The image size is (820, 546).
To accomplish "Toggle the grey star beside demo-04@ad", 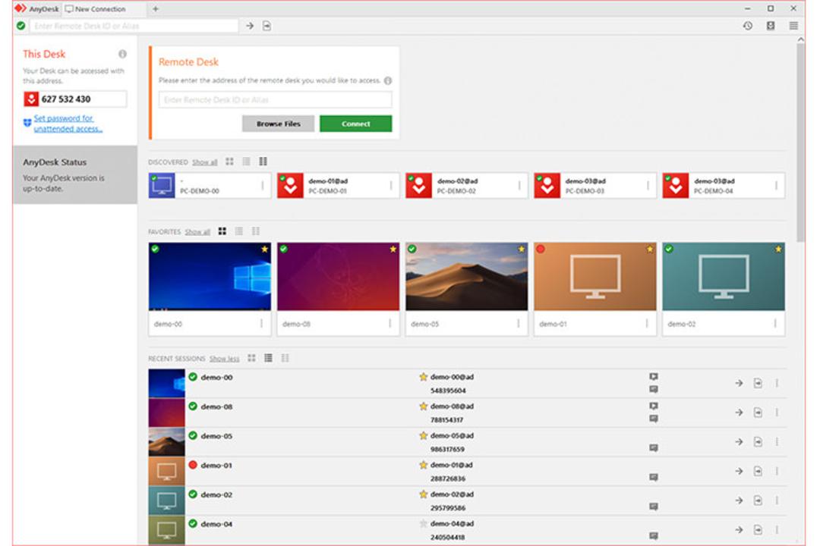I will pos(423,523).
